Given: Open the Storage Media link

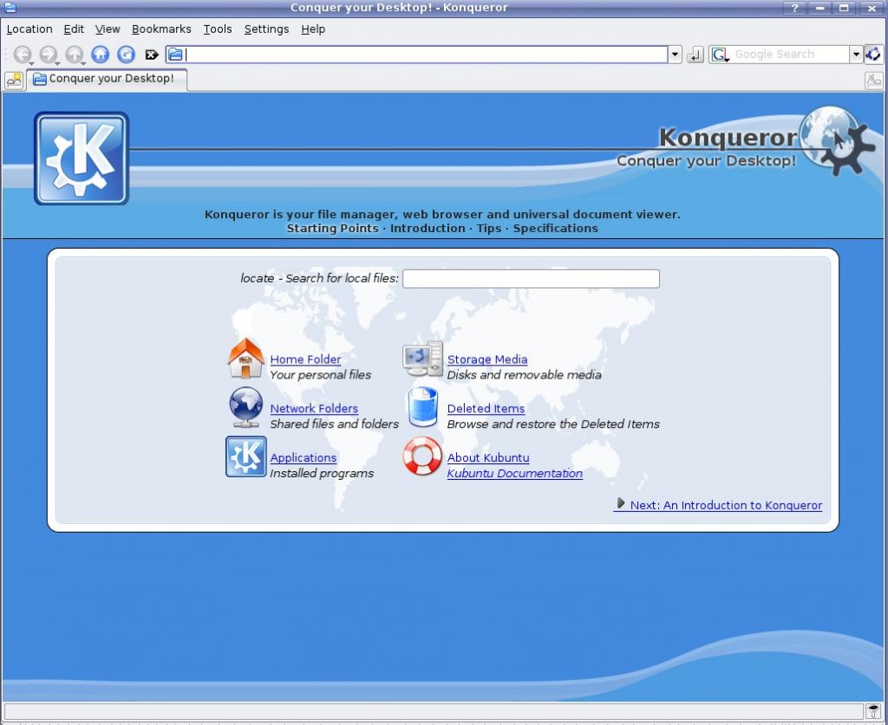Looking at the screenshot, I should [487, 359].
